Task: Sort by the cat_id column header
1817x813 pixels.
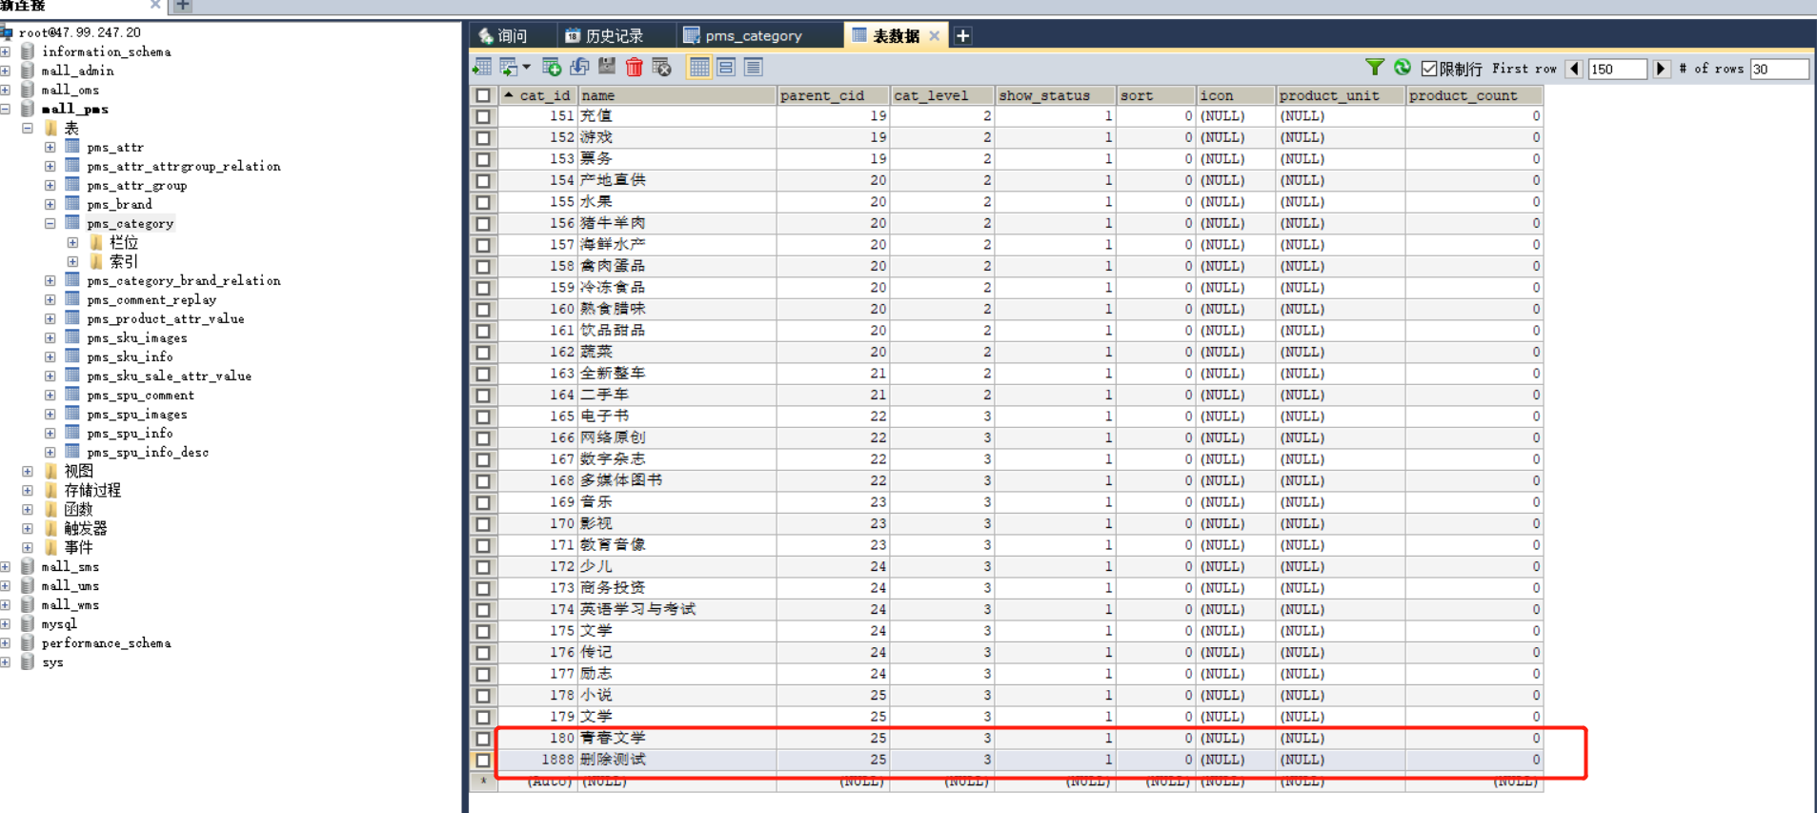Action: tap(538, 95)
